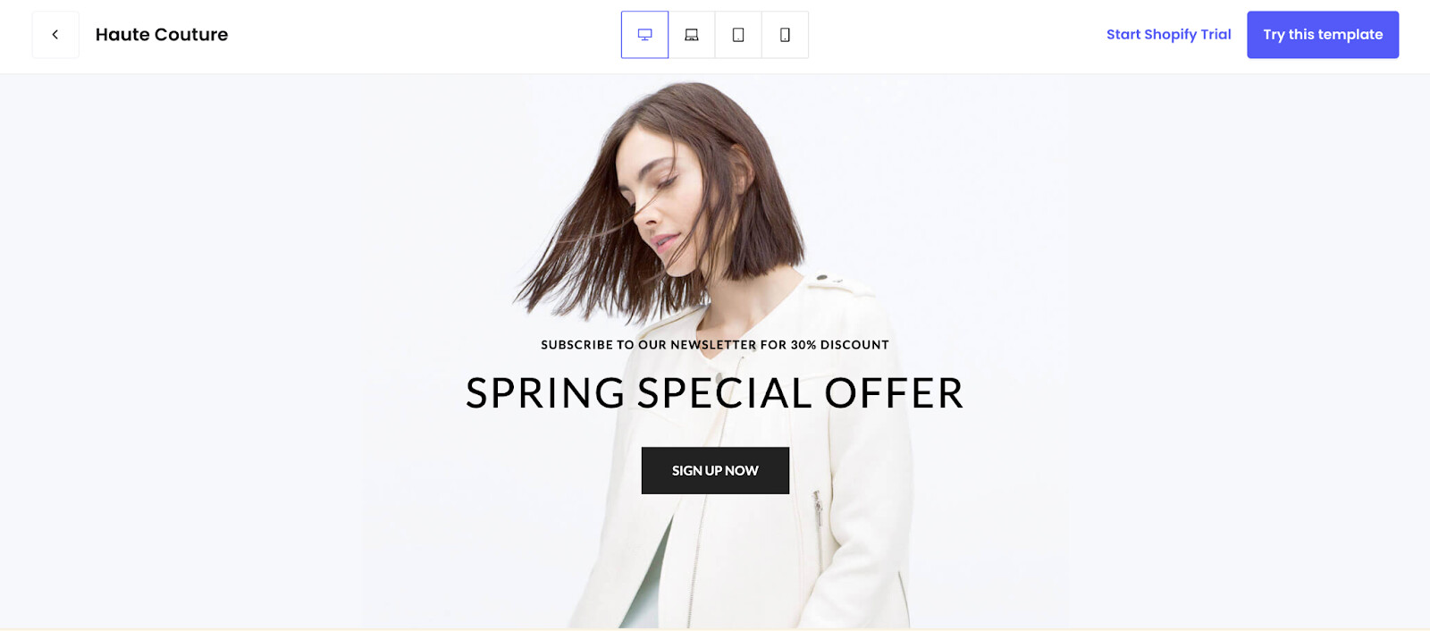Go back using the left chevron button
The image size is (1430, 631).
click(55, 35)
